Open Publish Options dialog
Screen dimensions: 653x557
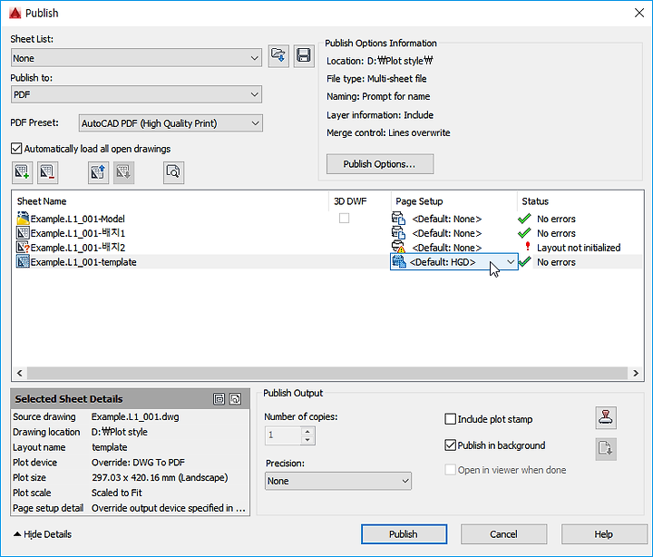[380, 164]
